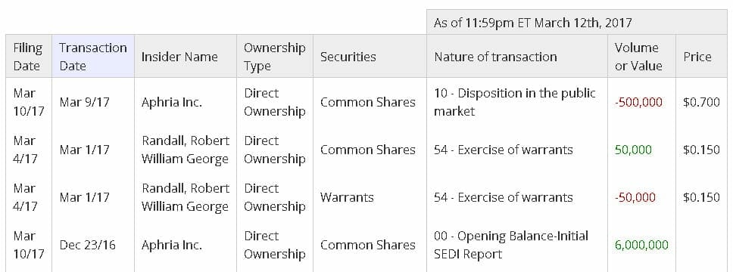Select the green 50,000 volume value
The image size is (733, 272).
633,150
